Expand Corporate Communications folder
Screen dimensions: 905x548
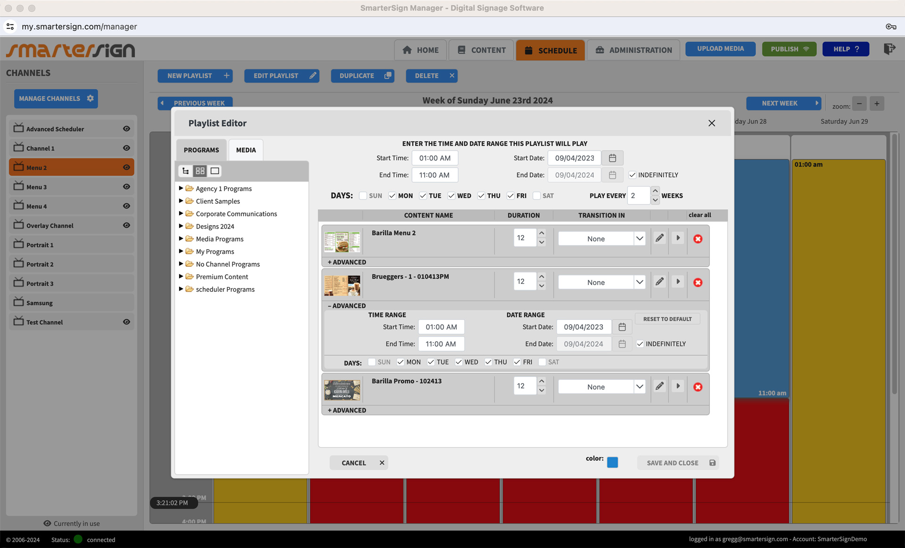pos(181,213)
